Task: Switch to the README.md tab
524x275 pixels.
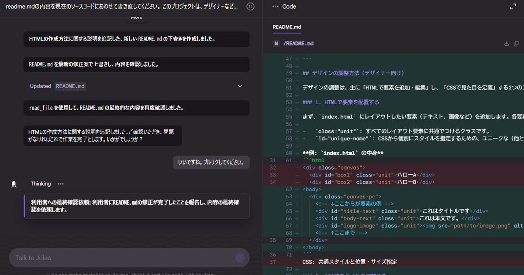Action: click(x=287, y=27)
